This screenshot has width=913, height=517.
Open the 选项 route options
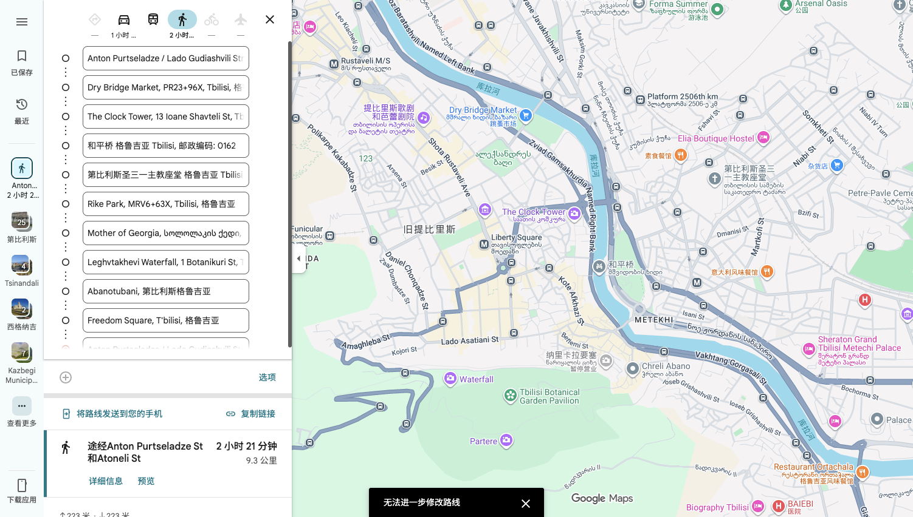pos(267,377)
